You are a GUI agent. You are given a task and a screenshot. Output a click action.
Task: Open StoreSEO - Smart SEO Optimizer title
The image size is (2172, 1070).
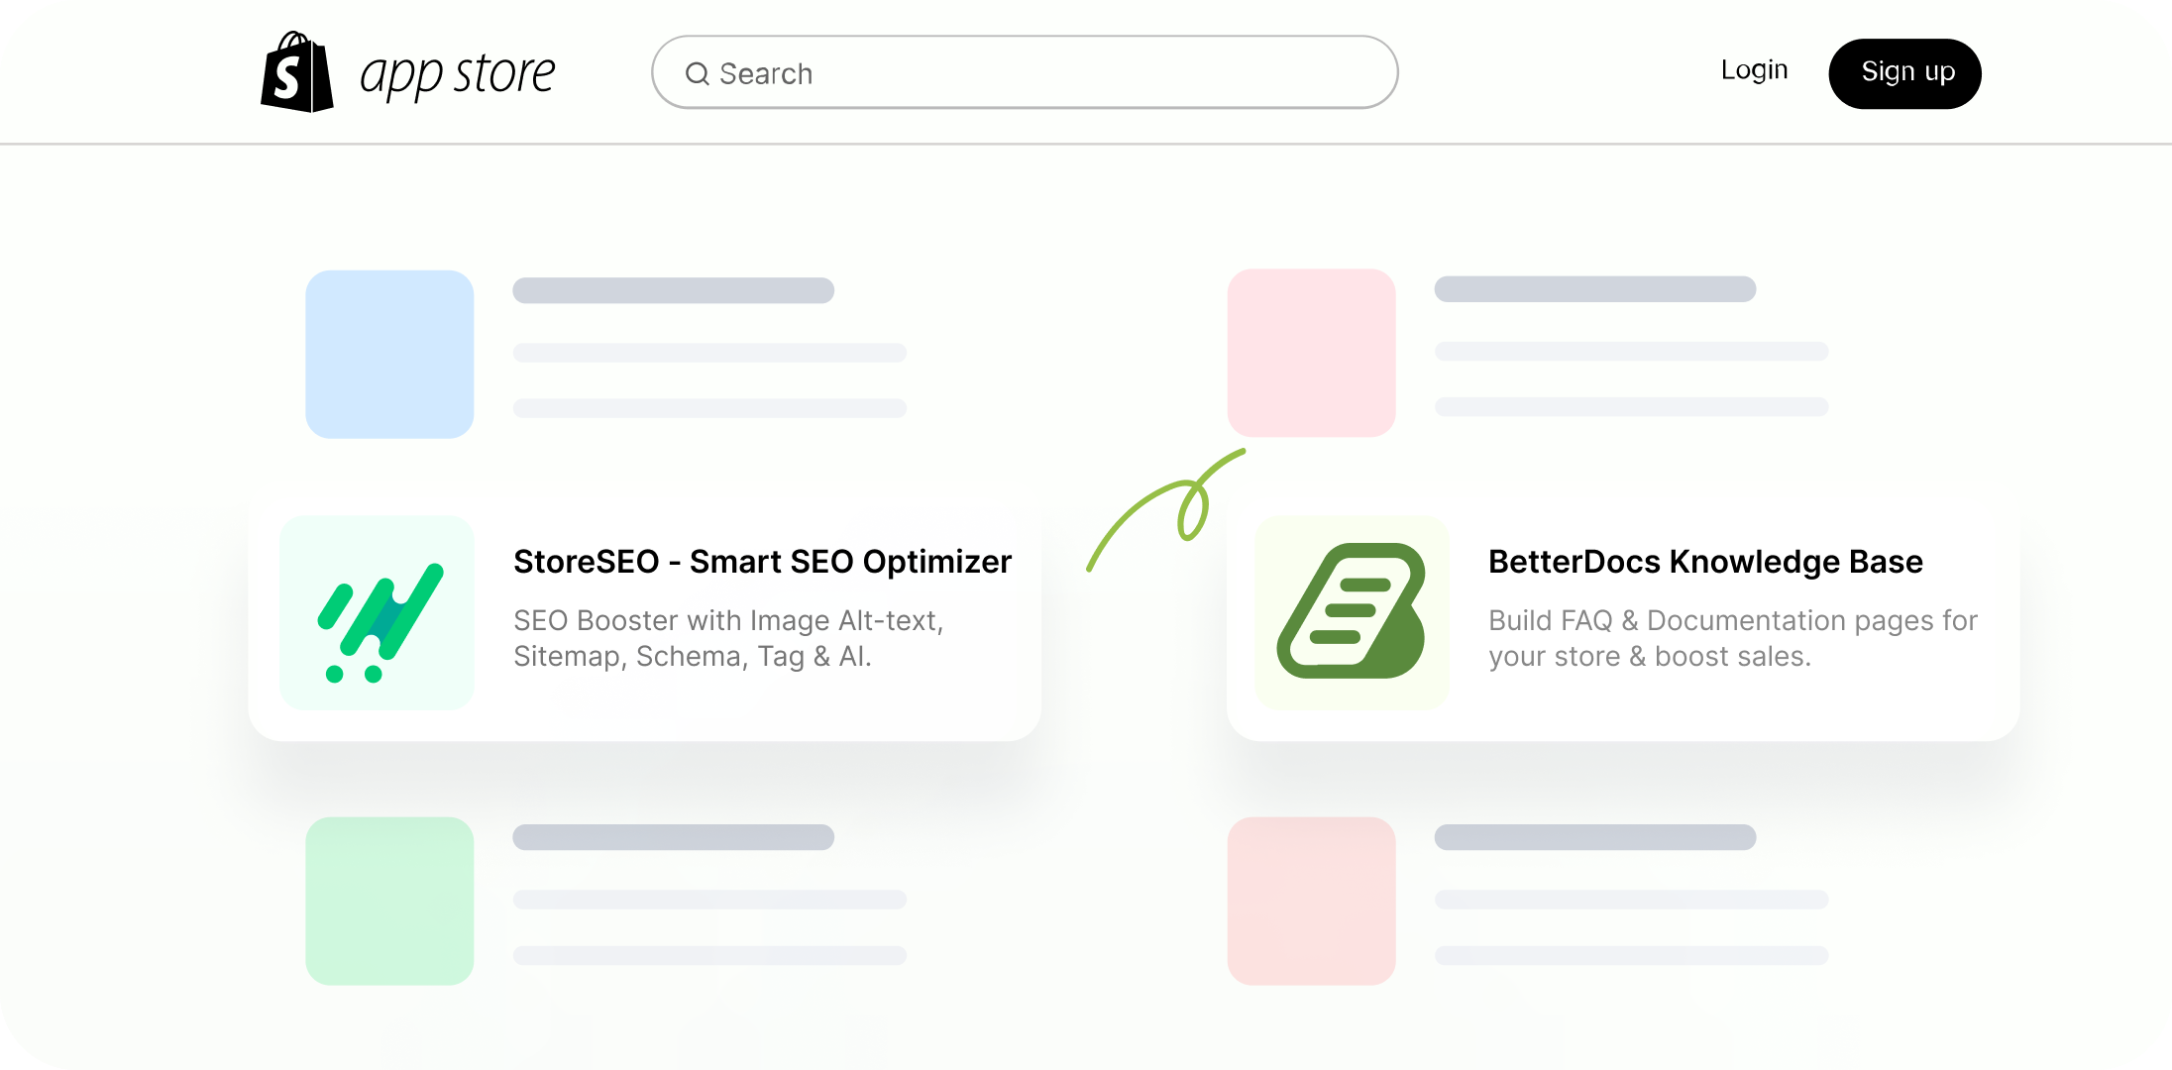pos(762,562)
